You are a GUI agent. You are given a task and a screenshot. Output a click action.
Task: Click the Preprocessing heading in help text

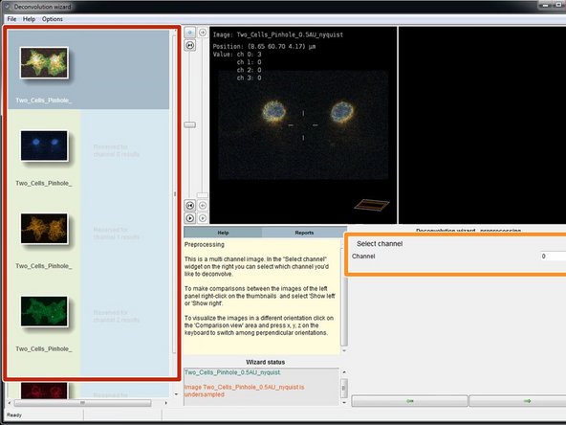coord(205,245)
